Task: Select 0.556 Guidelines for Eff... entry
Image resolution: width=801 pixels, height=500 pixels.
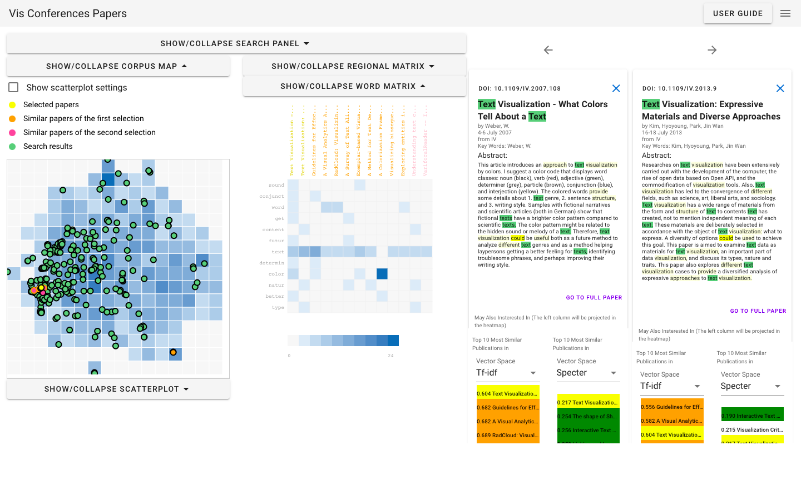Action: (x=672, y=407)
